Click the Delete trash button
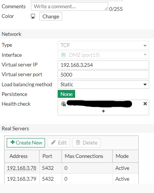Viewport: 154px width, 193px height. point(86,143)
